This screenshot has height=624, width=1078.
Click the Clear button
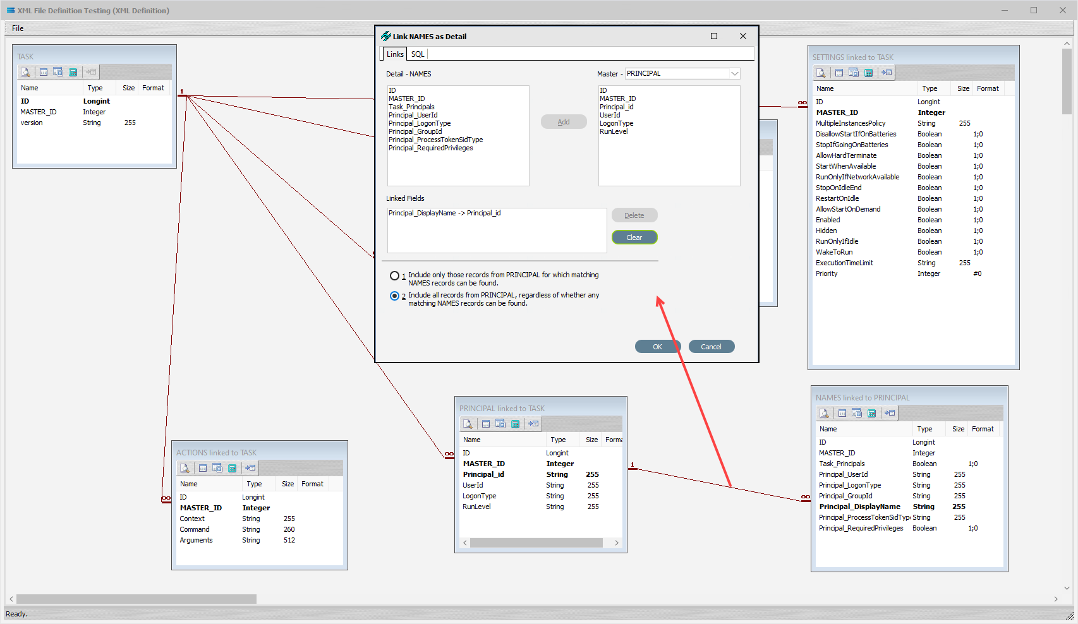click(634, 237)
